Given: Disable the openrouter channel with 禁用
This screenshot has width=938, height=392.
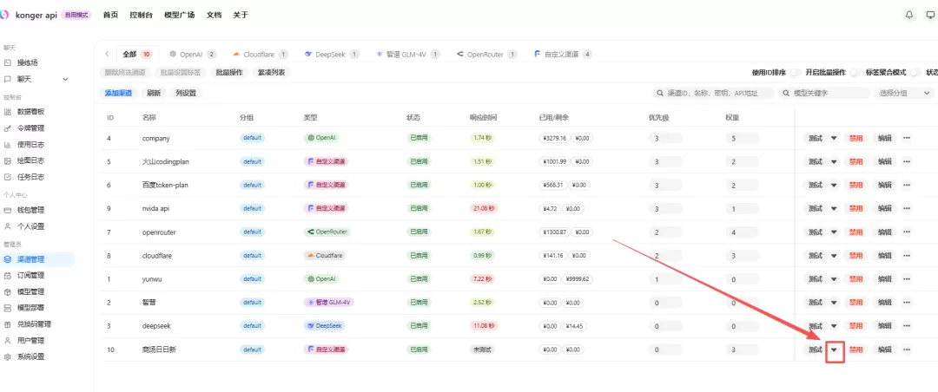Looking at the screenshot, I should (856, 232).
